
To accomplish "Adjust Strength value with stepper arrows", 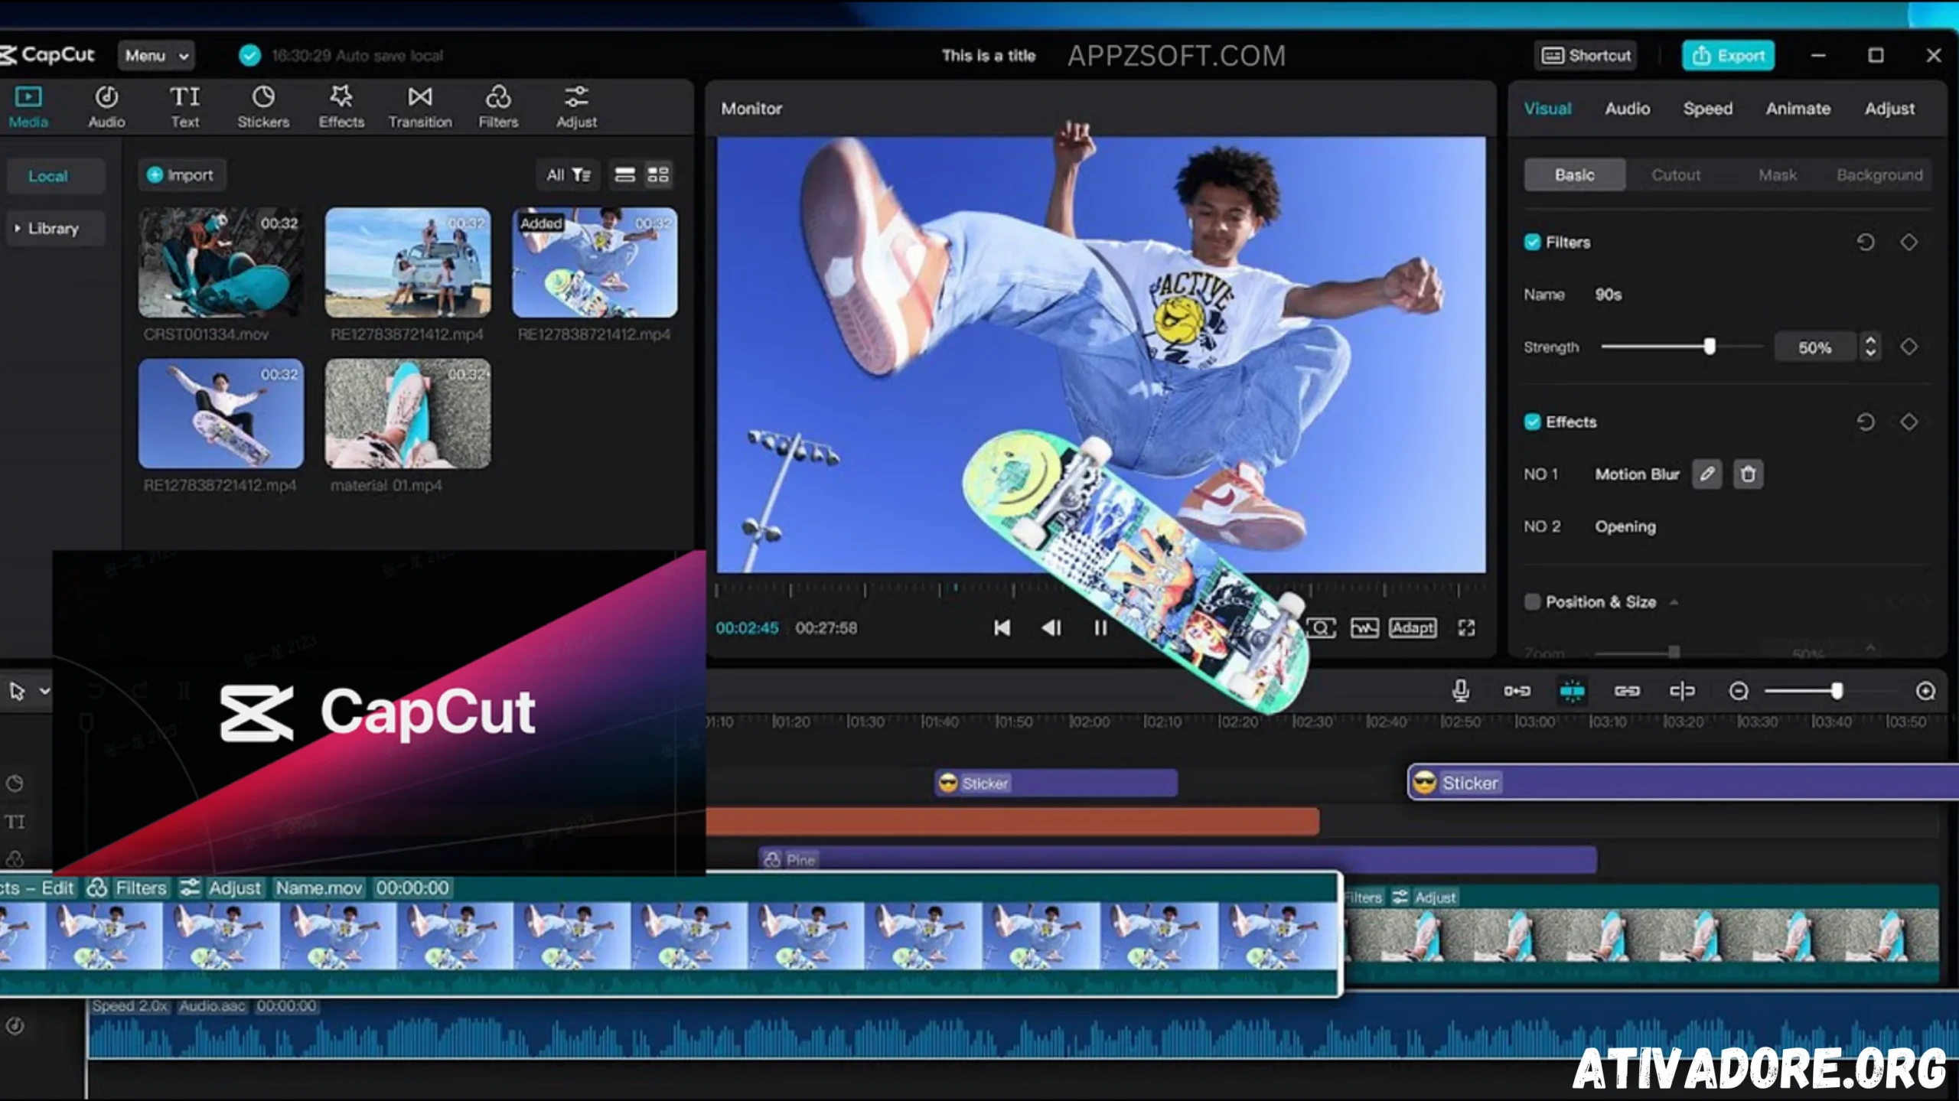I will click(x=1870, y=347).
